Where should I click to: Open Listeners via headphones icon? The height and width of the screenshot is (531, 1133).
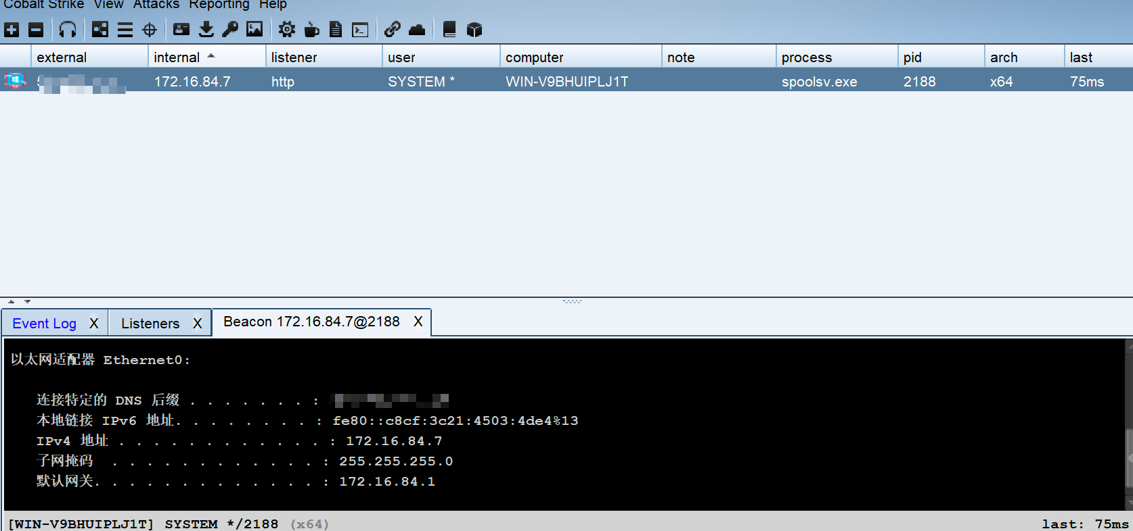click(68, 30)
